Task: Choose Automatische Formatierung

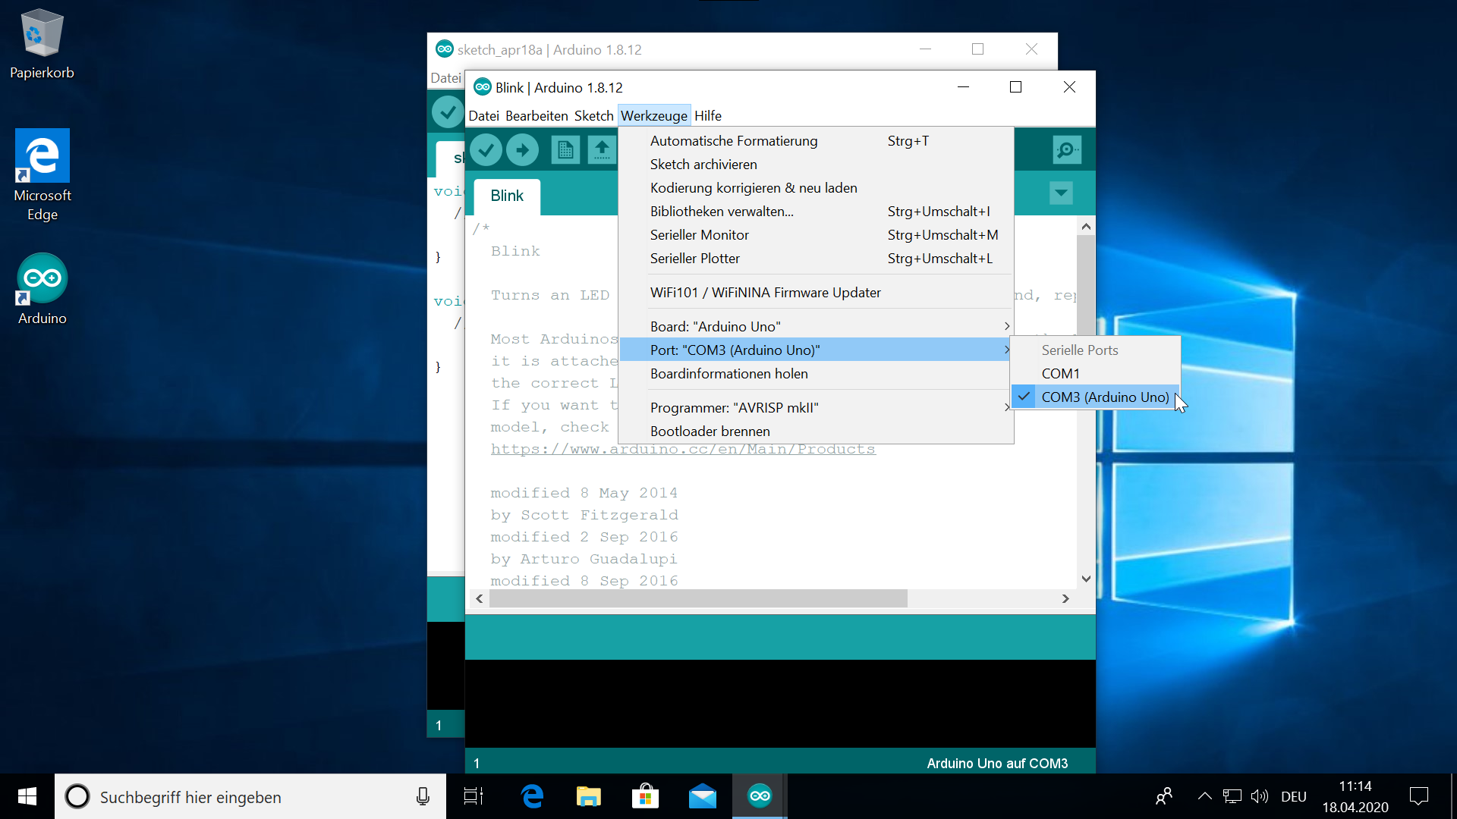Action: pyautogui.click(x=817, y=141)
